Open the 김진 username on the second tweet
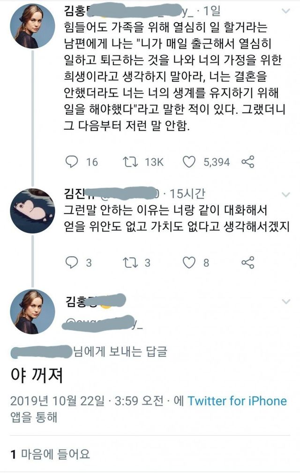The width and height of the screenshot is (300, 473). [x=76, y=194]
